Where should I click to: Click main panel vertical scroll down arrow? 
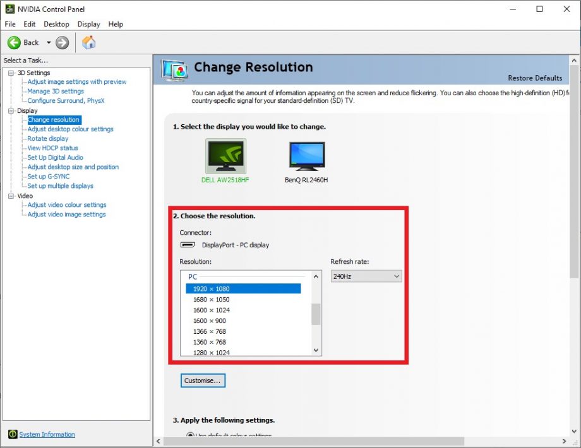574,432
